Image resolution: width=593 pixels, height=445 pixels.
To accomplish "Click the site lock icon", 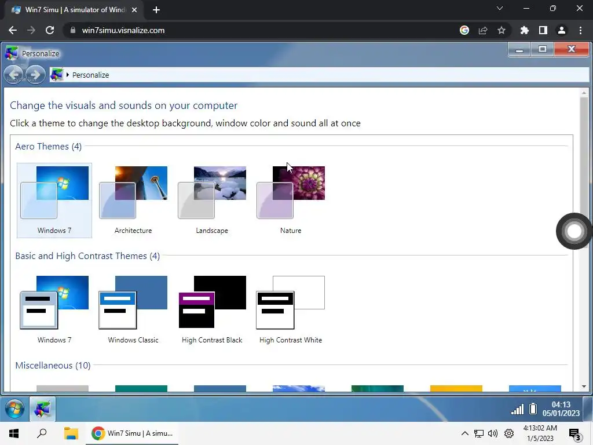I will pos(73,30).
